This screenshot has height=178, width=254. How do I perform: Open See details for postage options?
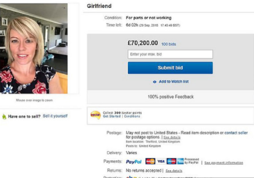point(172,138)
